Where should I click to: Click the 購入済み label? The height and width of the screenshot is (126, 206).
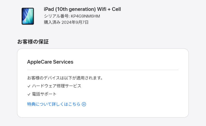click(x=52, y=22)
